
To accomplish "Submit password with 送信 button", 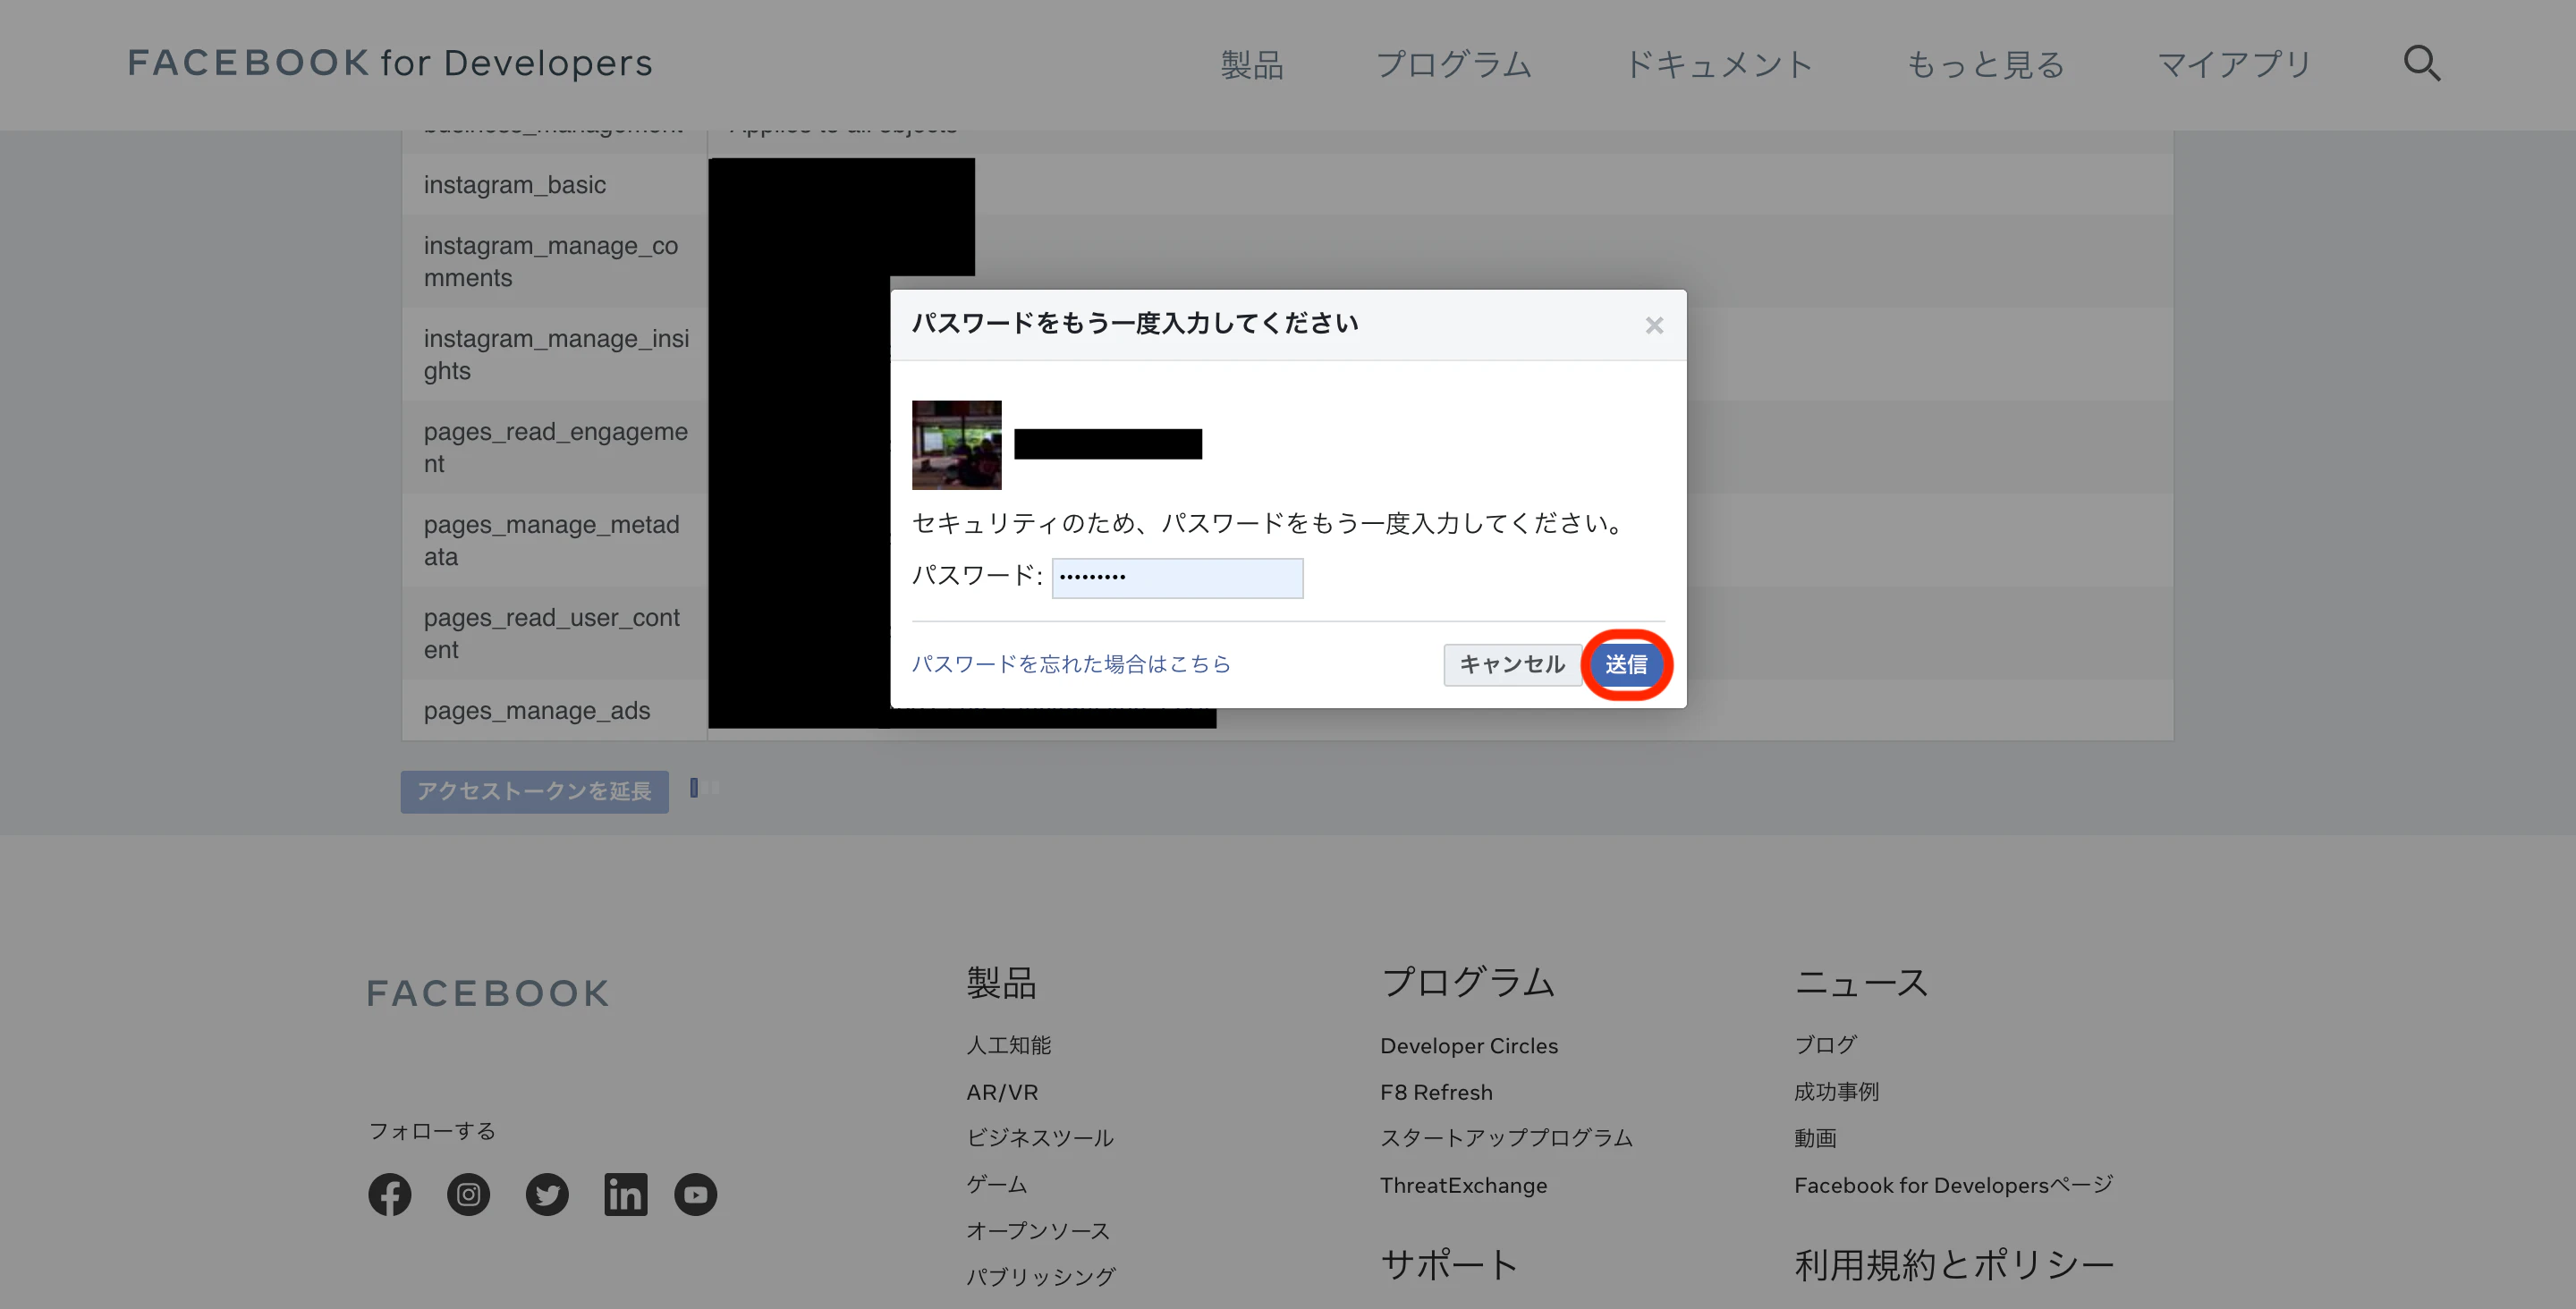I will tap(1626, 664).
